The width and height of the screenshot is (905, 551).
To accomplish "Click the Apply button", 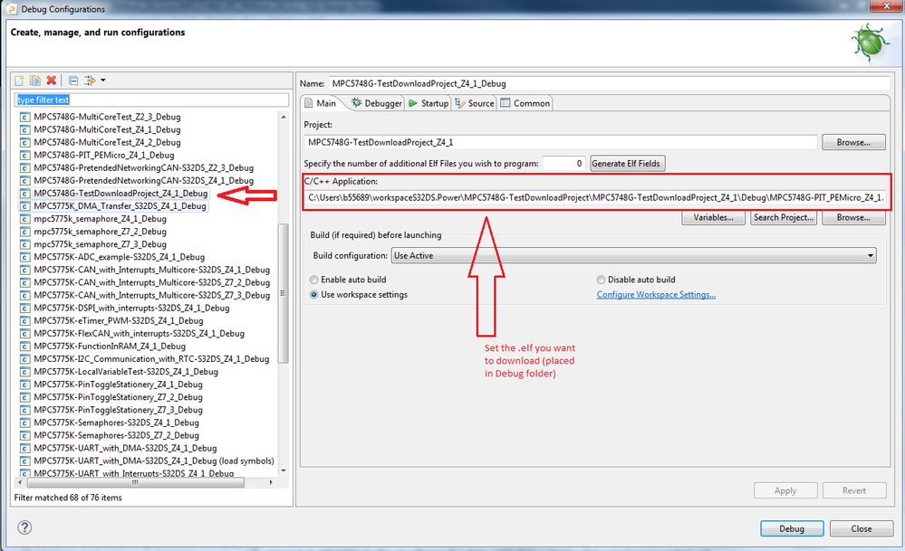I will (785, 490).
